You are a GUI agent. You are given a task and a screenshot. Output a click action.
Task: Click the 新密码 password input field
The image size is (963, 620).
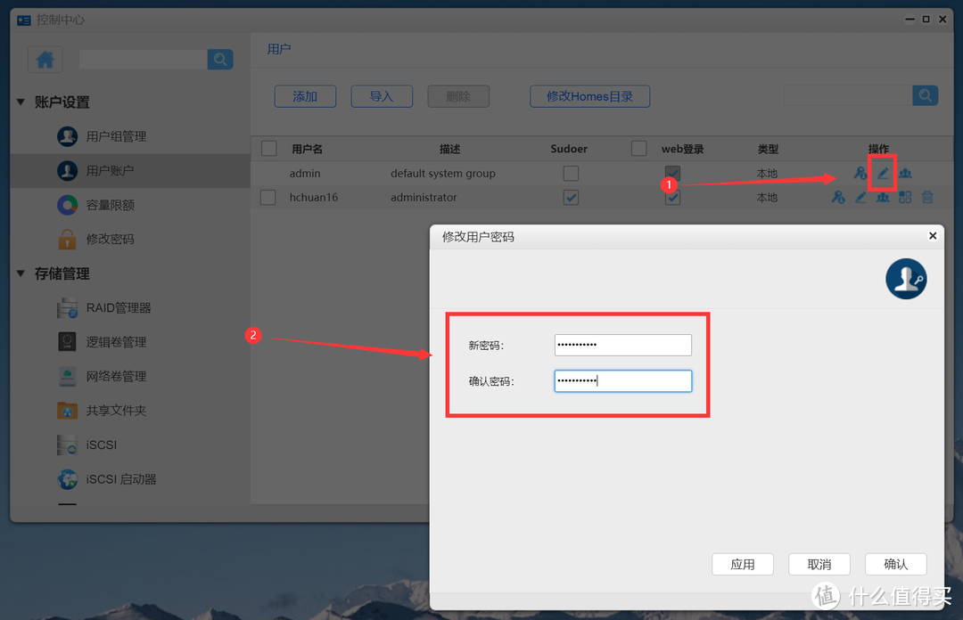point(622,345)
